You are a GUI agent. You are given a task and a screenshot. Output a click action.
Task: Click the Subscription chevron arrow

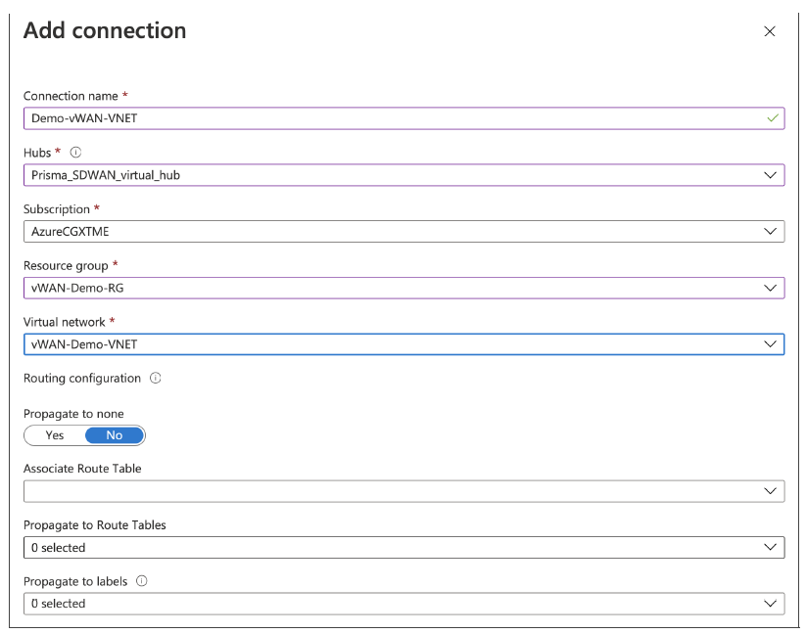tap(771, 232)
